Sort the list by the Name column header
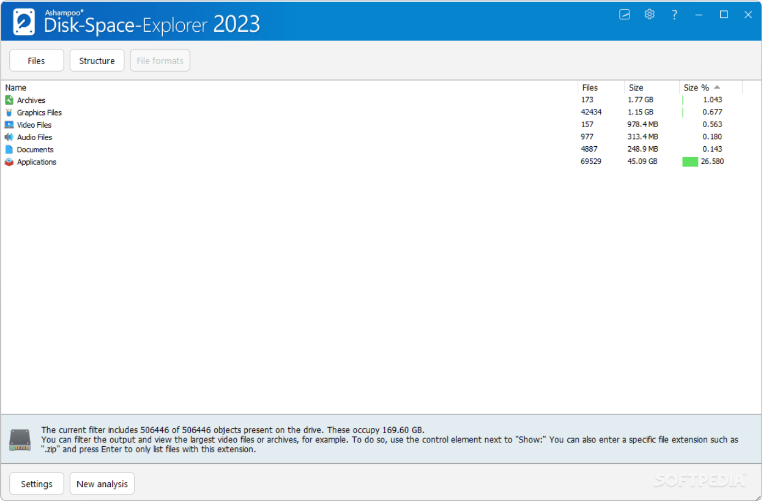The image size is (762, 501). coord(15,87)
